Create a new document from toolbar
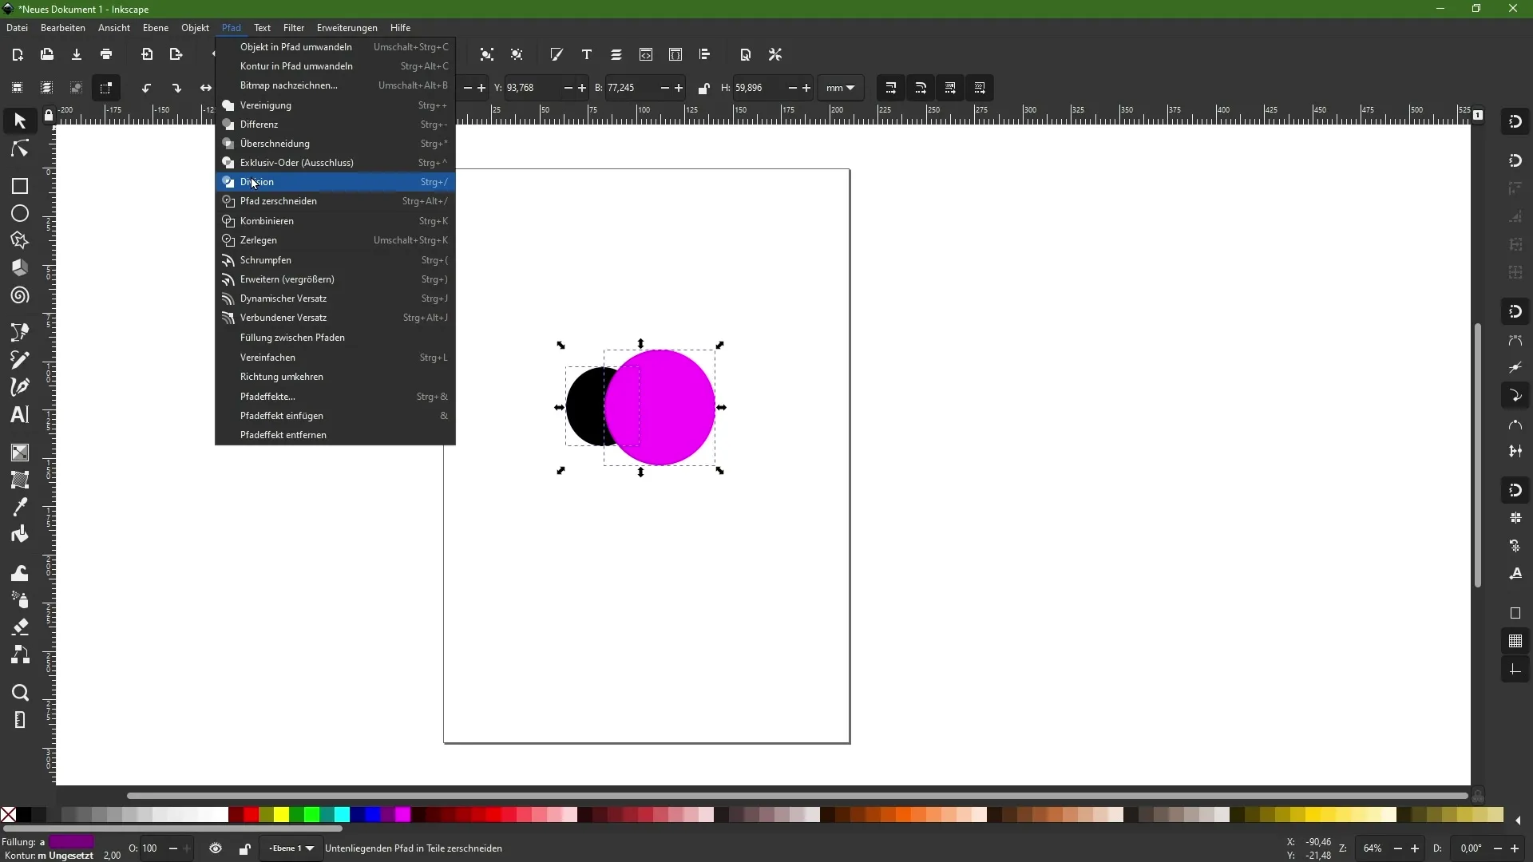 tap(18, 55)
